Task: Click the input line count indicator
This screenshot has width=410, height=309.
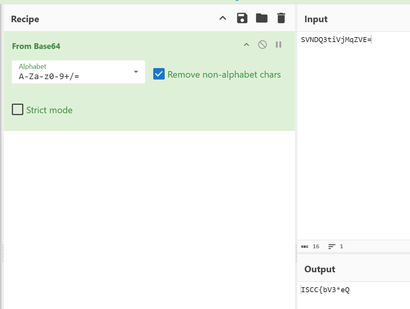Action: click(x=335, y=247)
